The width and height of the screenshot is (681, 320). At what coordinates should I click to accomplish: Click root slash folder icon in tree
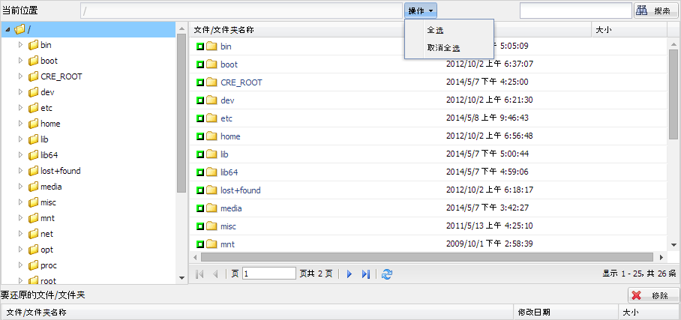click(x=19, y=29)
